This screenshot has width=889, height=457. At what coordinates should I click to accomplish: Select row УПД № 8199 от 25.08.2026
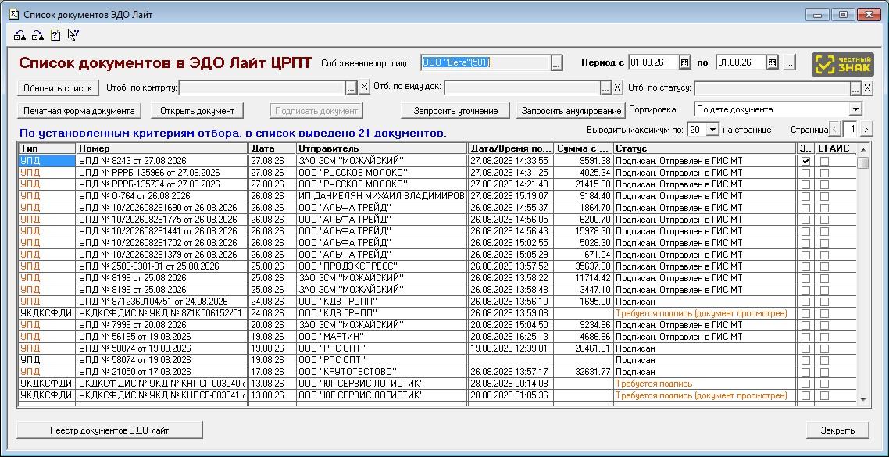[x=437, y=290]
